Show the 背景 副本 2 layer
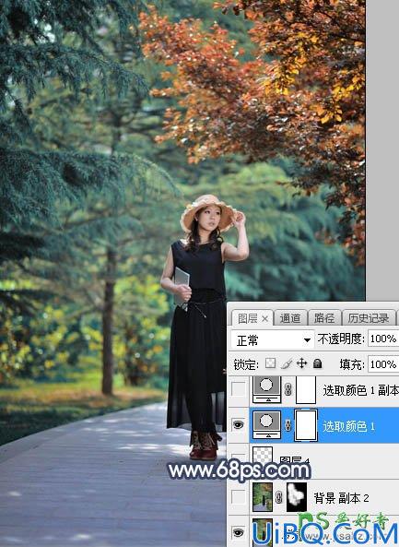 coord(239,497)
